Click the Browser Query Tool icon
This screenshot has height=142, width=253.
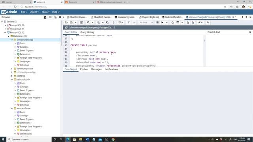pos(45,17)
